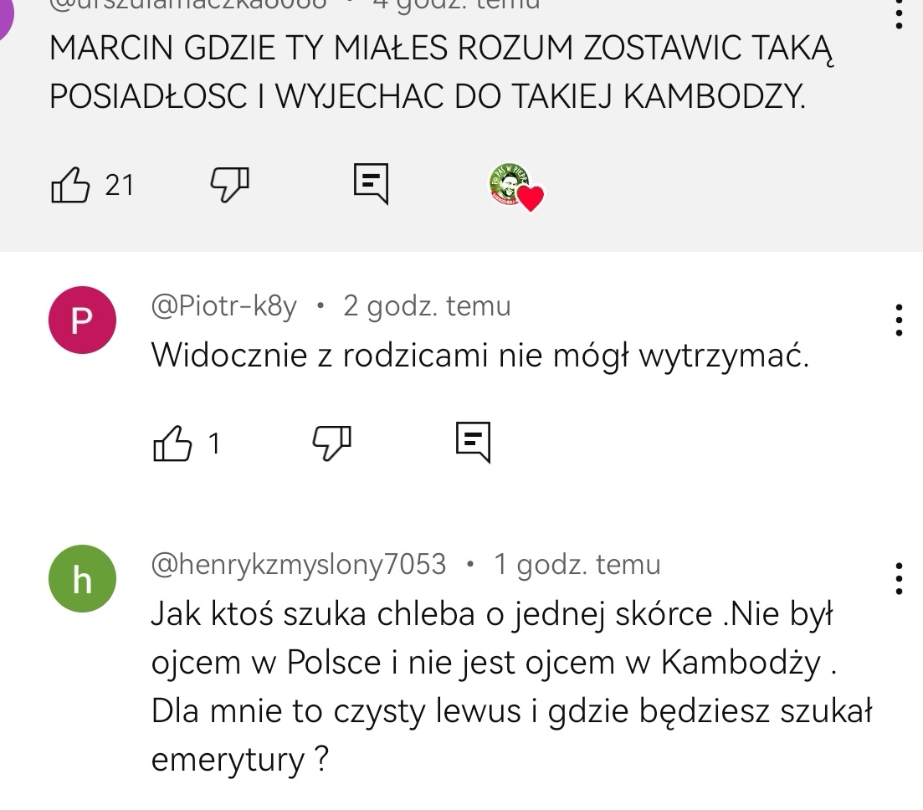Open @Piotr-k8y's round P avatar
Viewport: 923px width, 810px height.
[81, 320]
